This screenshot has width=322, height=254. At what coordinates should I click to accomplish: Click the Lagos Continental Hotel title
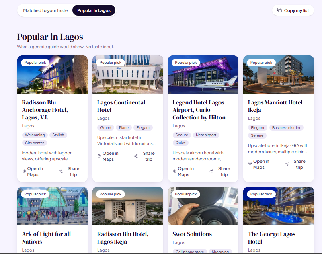click(121, 106)
